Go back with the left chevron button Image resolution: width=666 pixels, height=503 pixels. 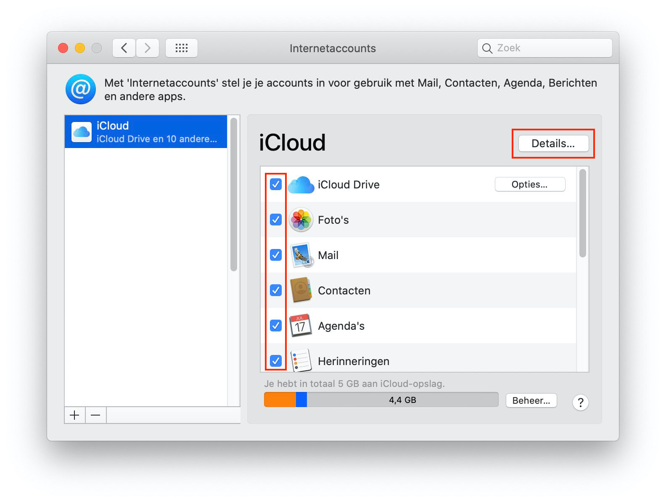pyautogui.click(x=124, y=48)
